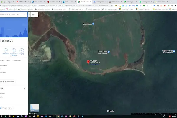The image size is (177, 118).
Task: Click the search magnifier icon in Maps
Action: coord(18,15)
